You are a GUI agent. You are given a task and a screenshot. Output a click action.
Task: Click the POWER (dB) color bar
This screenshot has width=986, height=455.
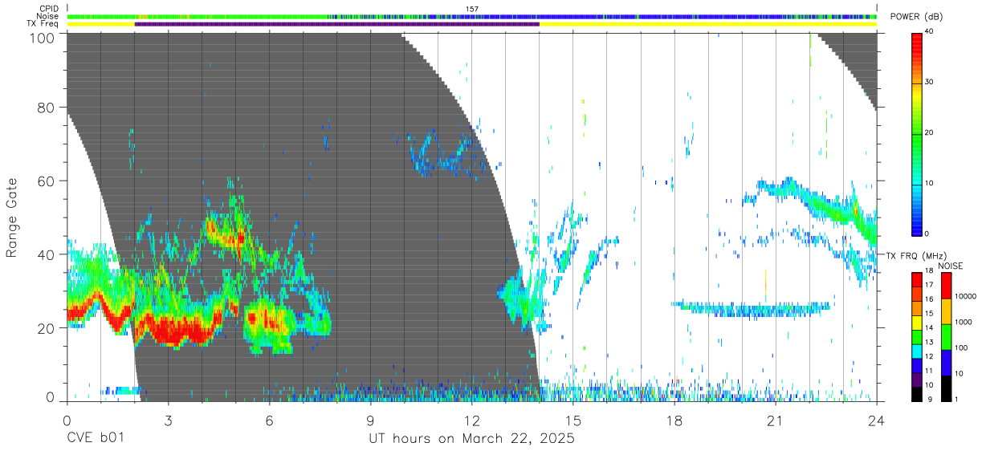917,133
